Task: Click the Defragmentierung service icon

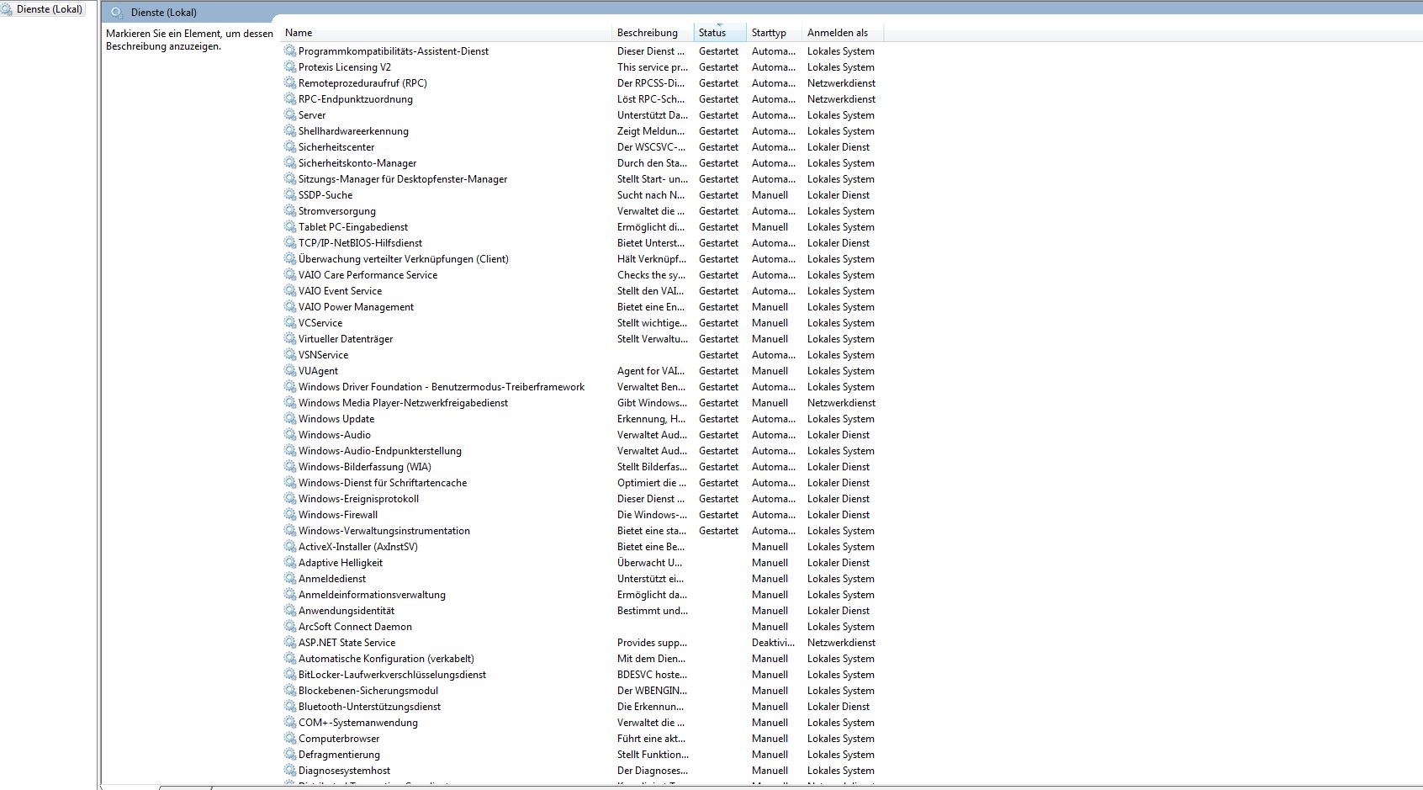Action: [x=290, y=755]
